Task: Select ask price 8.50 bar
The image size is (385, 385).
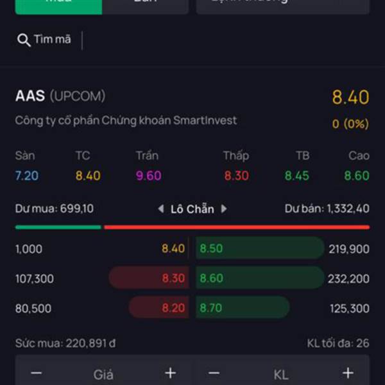Action: (260, 248)
